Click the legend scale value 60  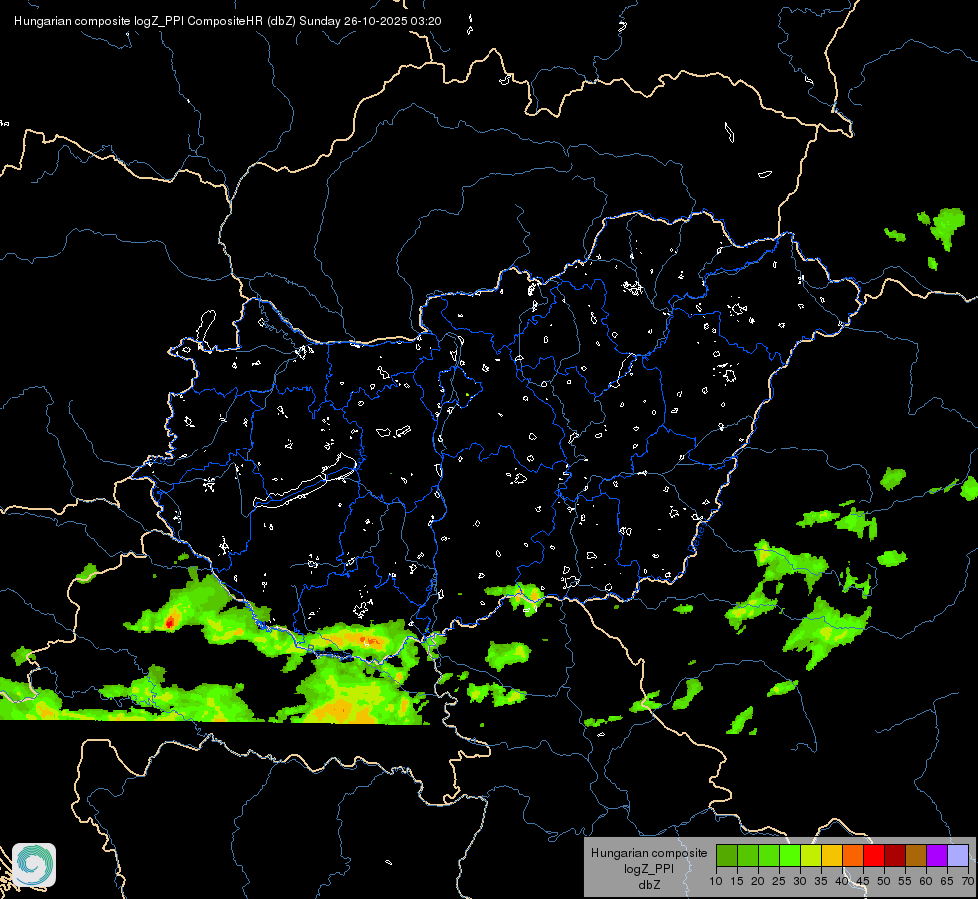click(926, 882)
